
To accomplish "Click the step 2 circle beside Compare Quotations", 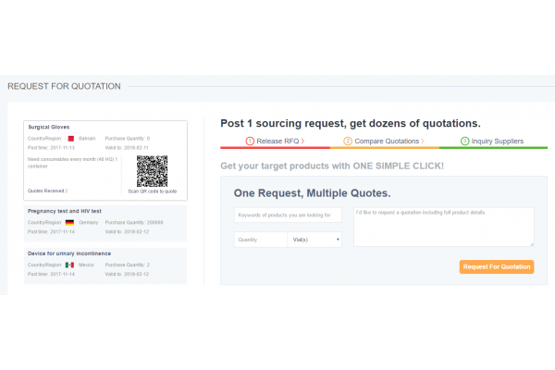I will (x=348, y=142).
